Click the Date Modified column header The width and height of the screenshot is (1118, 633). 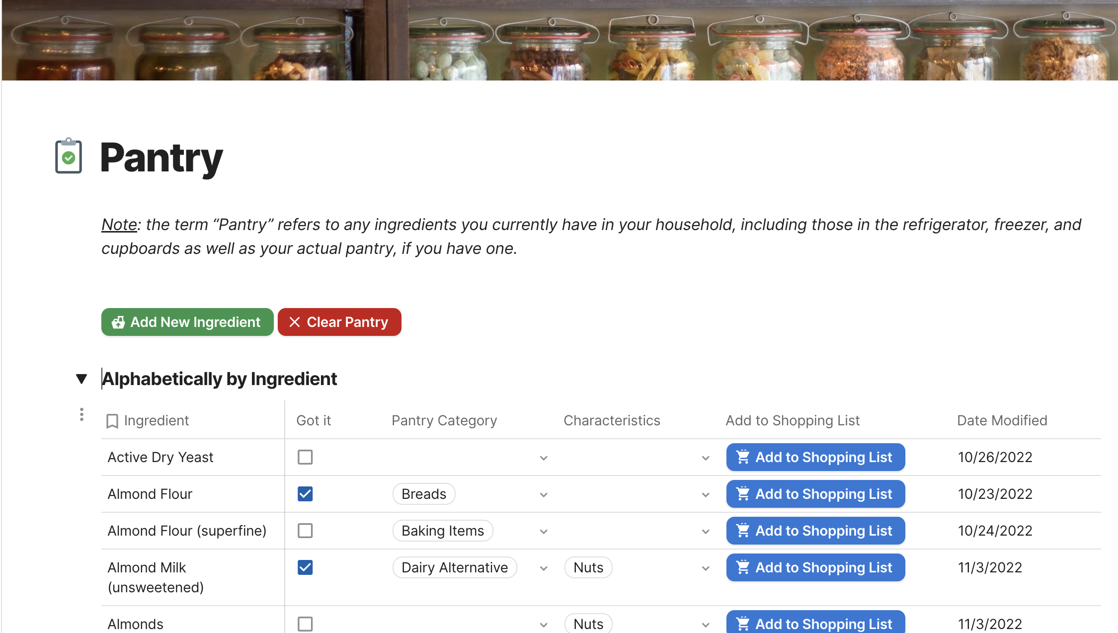(1002, 420)
